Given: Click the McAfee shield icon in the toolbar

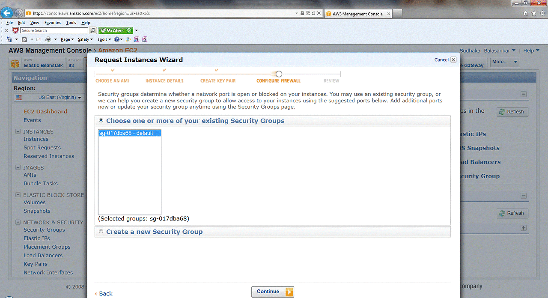Looking at the screenshot, I should tap(15, 30).
